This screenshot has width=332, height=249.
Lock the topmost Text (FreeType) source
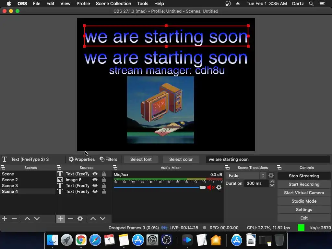click(103, 174)
